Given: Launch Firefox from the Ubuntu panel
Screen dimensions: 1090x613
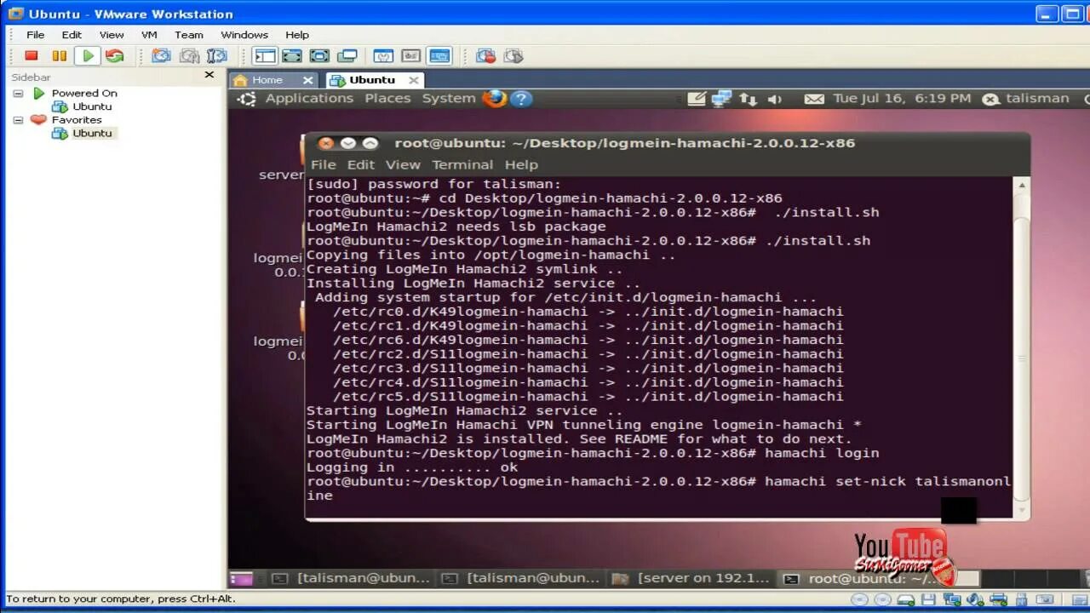Looking at the screenshot, I should point(494,98).
